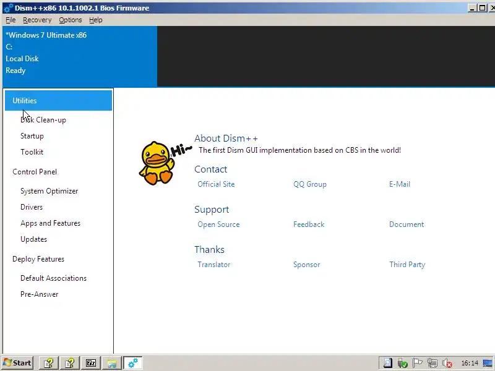This screenshot has width=495, height=371.
Task: Open the Open Source link
Action: click(x=218, y=224)
